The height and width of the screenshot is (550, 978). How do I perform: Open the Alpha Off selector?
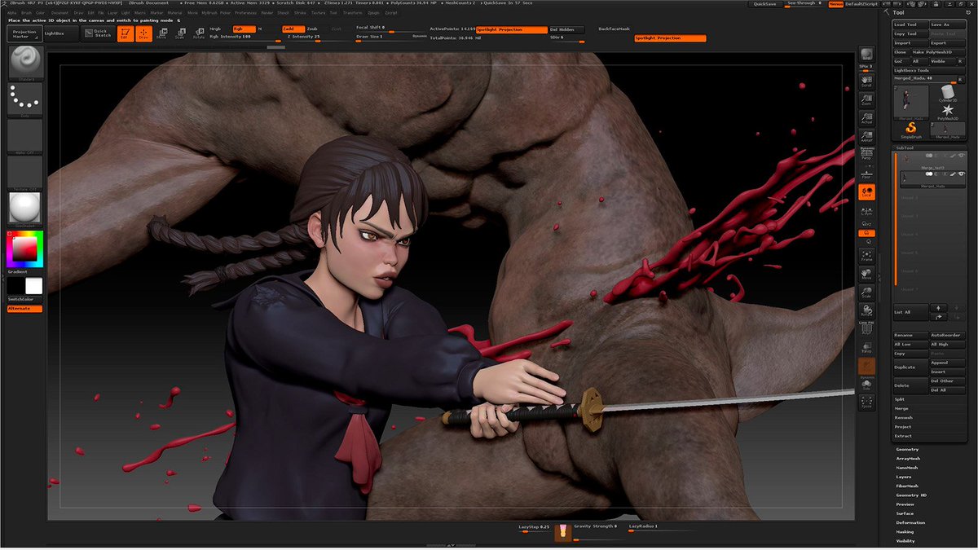(25, 136)
